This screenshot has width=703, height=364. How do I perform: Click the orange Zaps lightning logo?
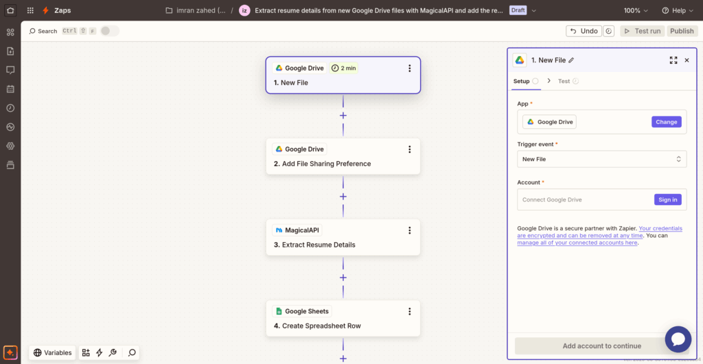[x=45, y=10]
